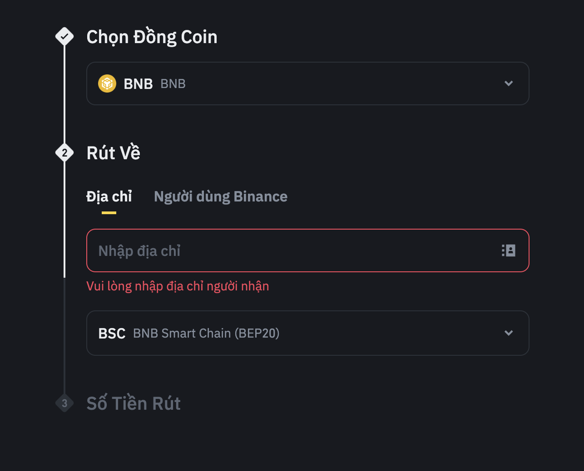Click the step 2 badge next to Rút Về
Screen dimensions: 584x471
tap(64, 152)
